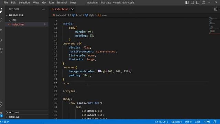Open the Customize Layout icon

pos(203,2)
